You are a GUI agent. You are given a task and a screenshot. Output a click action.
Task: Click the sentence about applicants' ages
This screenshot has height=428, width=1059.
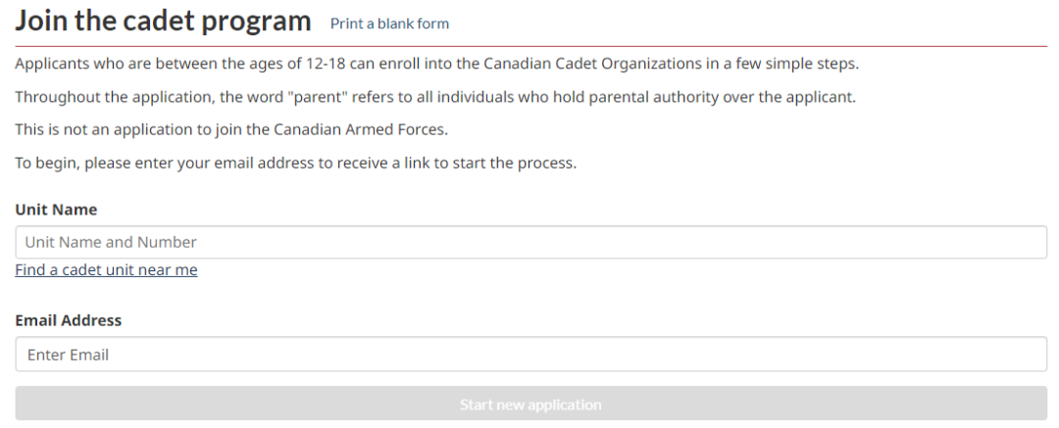pyautogui.click(x=436, y=65)
